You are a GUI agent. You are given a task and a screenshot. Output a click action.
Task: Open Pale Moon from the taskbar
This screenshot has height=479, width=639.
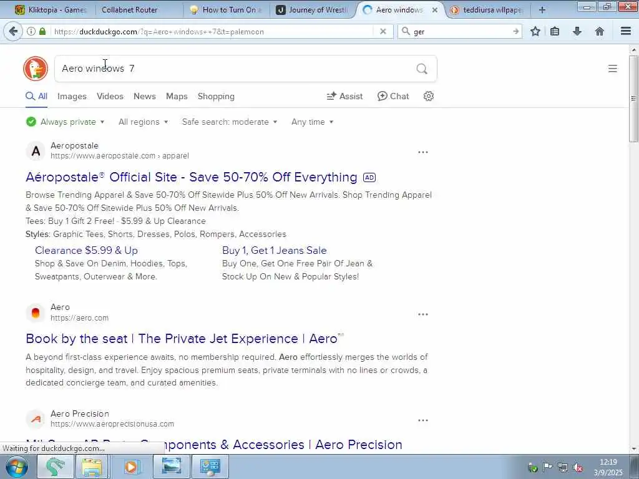56,467
